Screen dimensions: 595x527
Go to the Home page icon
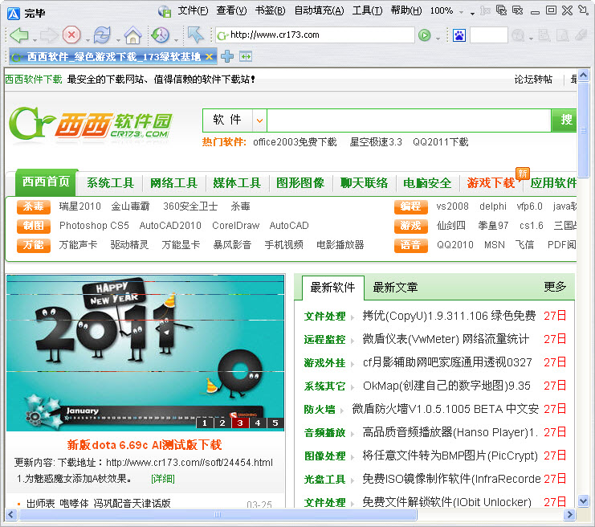[x=132, y=35]
